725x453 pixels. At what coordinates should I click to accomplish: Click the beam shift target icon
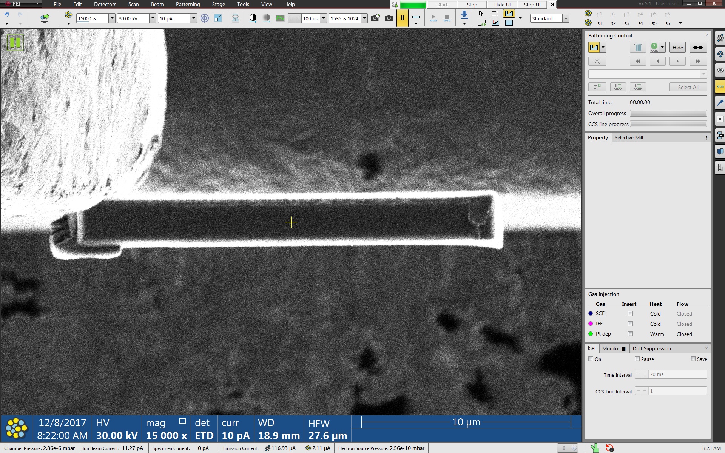[x=204, y=18]
